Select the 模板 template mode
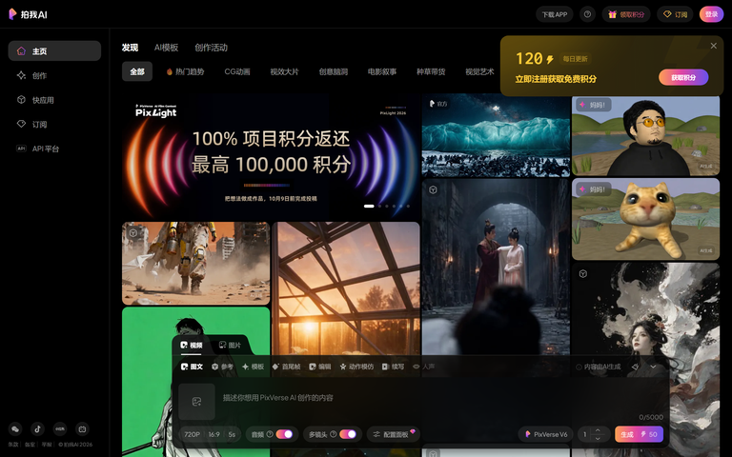The height and width of the screenshot is (457, 732). (253, 367)
